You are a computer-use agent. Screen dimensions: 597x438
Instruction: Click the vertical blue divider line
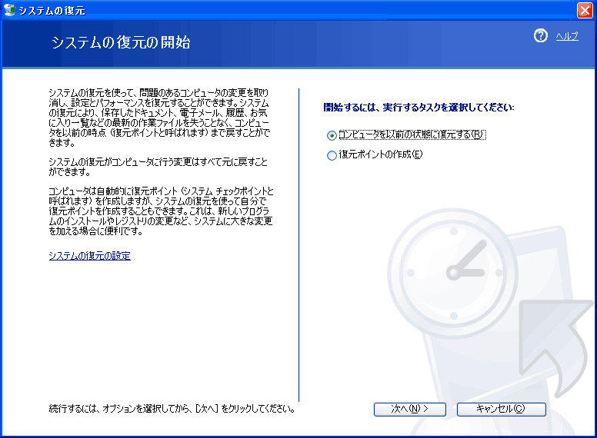click(x=298, y=246)
